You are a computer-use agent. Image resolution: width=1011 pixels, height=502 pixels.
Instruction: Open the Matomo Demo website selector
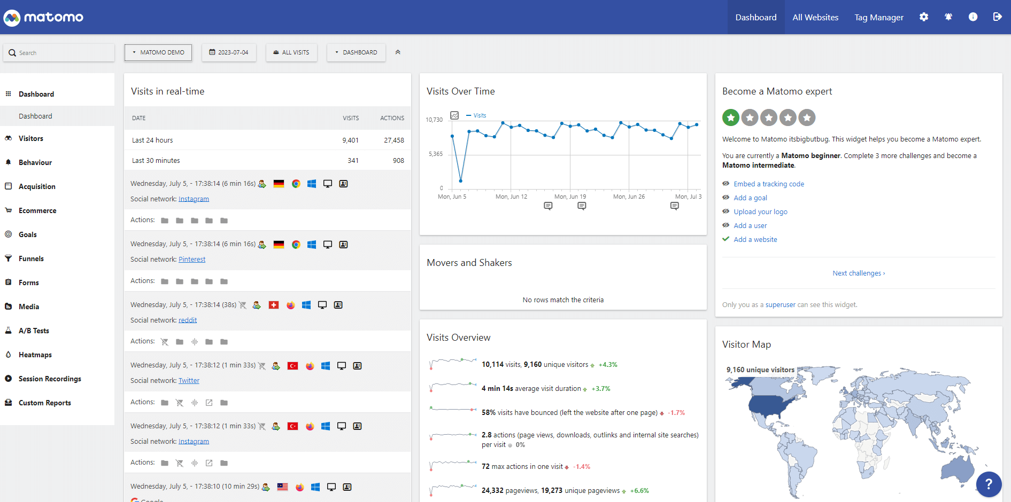tap(158, 52)
